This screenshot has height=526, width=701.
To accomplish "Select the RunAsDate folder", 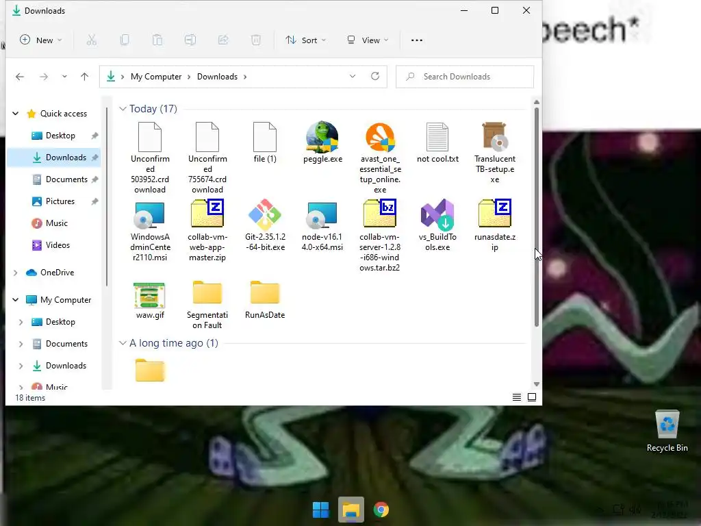I will pos(265,300).
